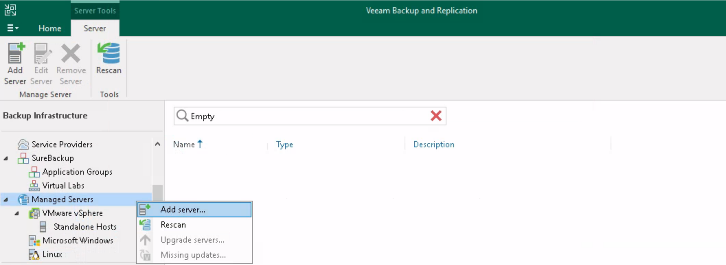Screen dimensions: 726x265
Task: Click the Application Groups icon
Action: pyautogui.click(x=34, y=172)
